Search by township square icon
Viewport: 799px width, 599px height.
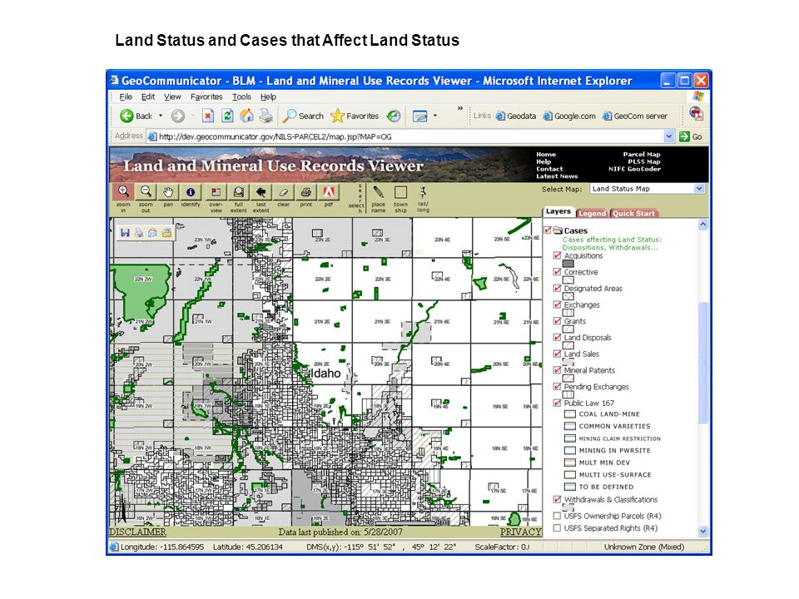400,192
